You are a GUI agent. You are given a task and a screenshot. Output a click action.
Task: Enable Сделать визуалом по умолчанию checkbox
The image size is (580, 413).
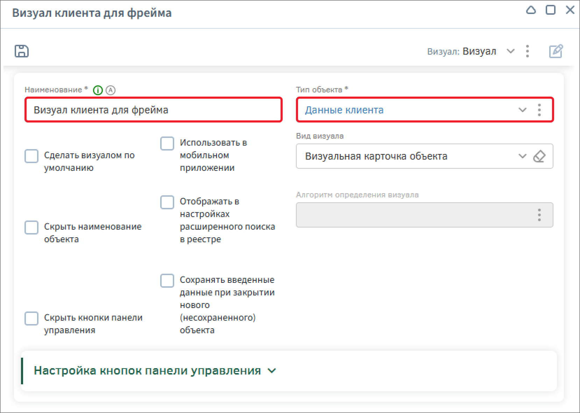tap(31, 156)
